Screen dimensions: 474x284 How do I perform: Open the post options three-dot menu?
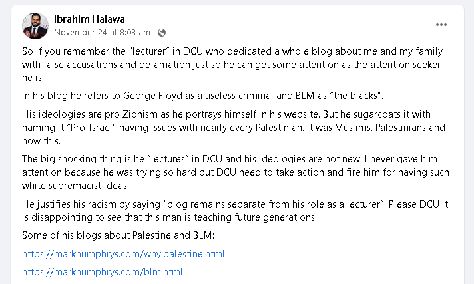click(441, 25)
